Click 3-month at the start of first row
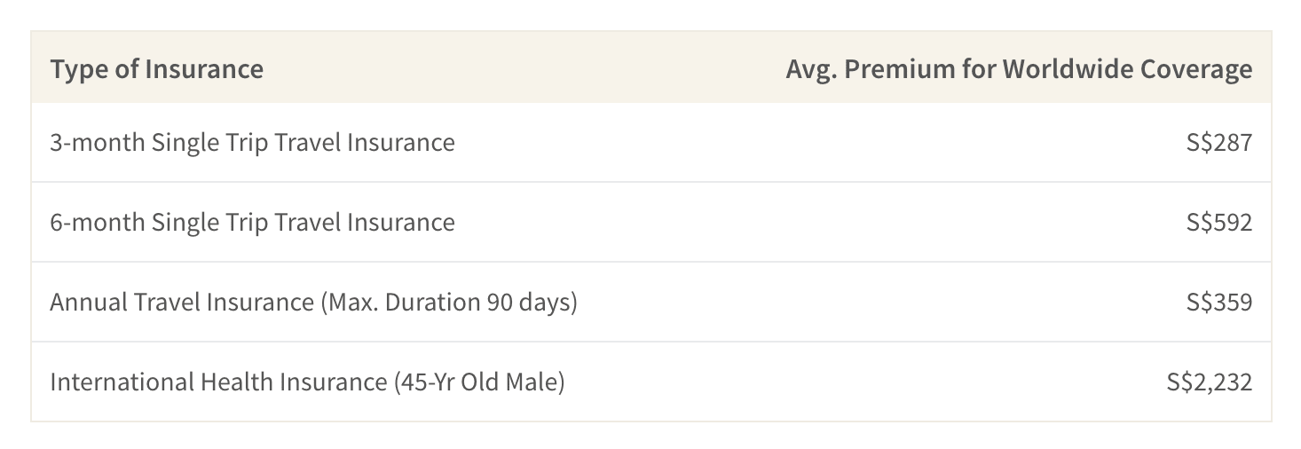This screenshot has width=1301, height=449. (98, 142)
